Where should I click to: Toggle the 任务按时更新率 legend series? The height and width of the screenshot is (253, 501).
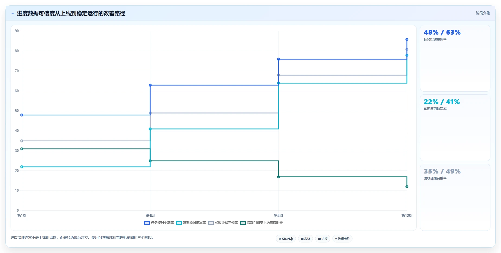(159, 223)
